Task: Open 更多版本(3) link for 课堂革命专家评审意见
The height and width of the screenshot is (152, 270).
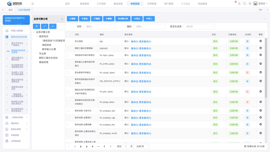Action: tap(145, 55)
